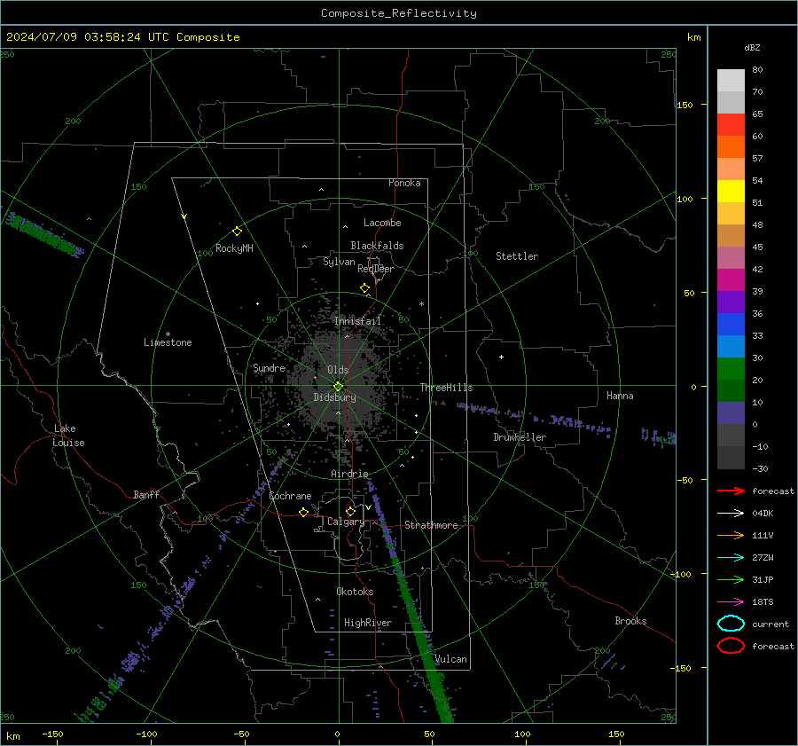The image size is (798, 746).
Task: Click the Composite_Reflectivity title
Action: (x=398, y=13)
